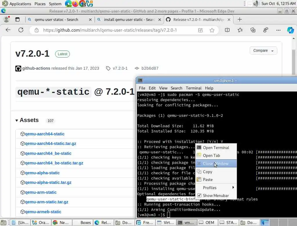Open Edge browser essentials icon
The height and width of the screenshot is (226, 297).
266,30
